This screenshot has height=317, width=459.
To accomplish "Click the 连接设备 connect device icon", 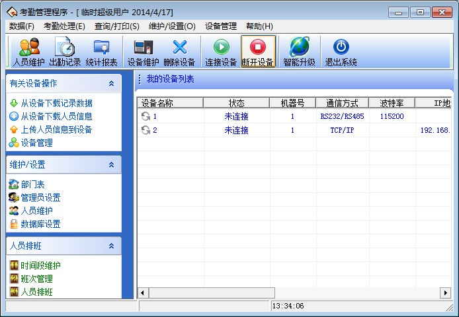I will pos(221,52).
